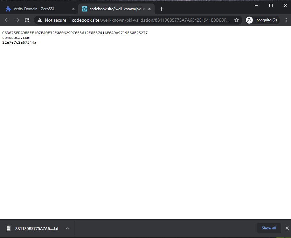Select the codebook.site pki-validation tab
Viewport: 291px width, 238px height.
[117, 9]
